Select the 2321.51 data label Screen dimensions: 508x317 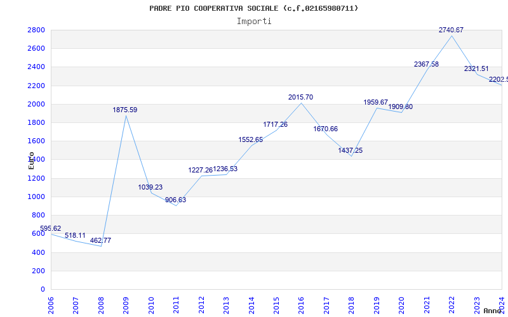click(476, 68)
